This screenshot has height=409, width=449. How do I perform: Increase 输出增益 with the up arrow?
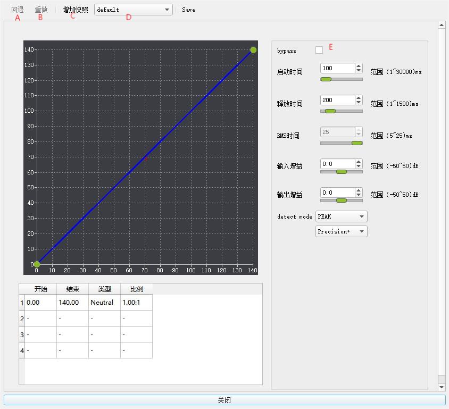359,190
